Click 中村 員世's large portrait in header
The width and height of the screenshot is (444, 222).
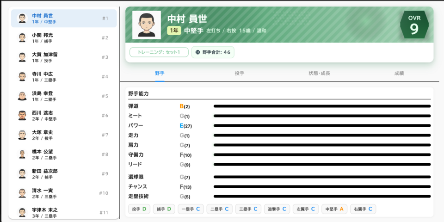pyautogui.click(x=147, y=25)
